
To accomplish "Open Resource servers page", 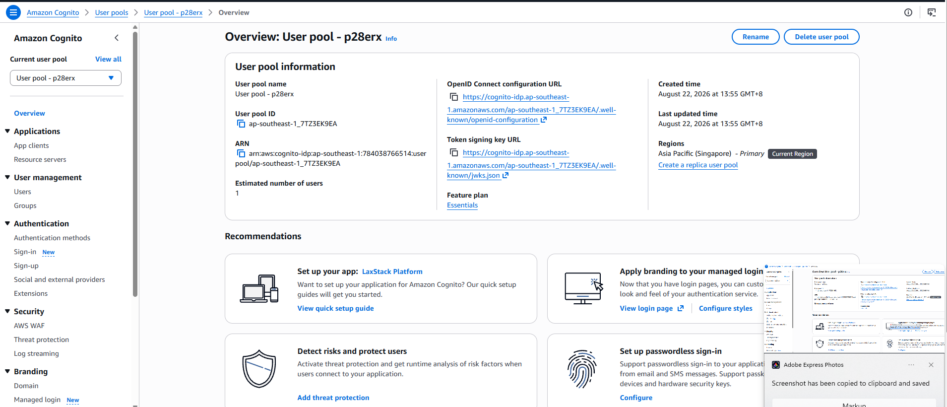I will tap(40, 159).
